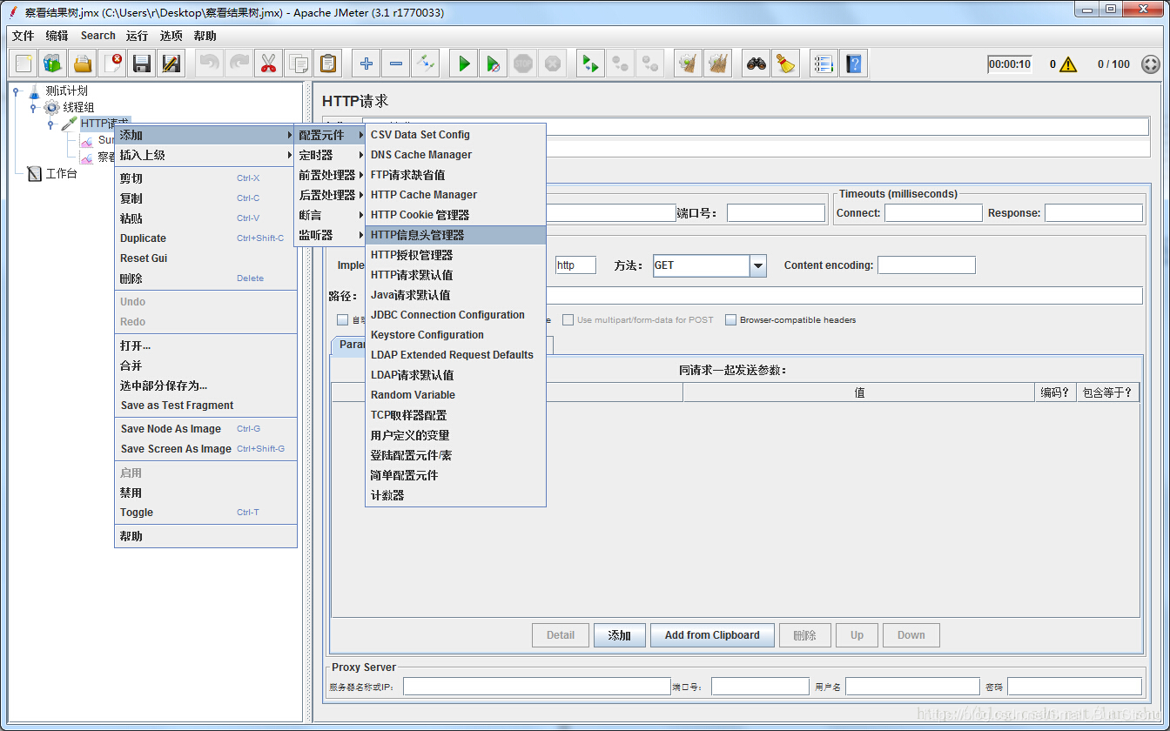This screenshot has width=1170, height=731.
Task: Click the 00:00:10 elapsed time display
Action: tap(1010, 64)
